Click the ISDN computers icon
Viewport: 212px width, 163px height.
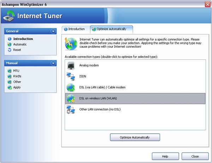tap(71, 77)
